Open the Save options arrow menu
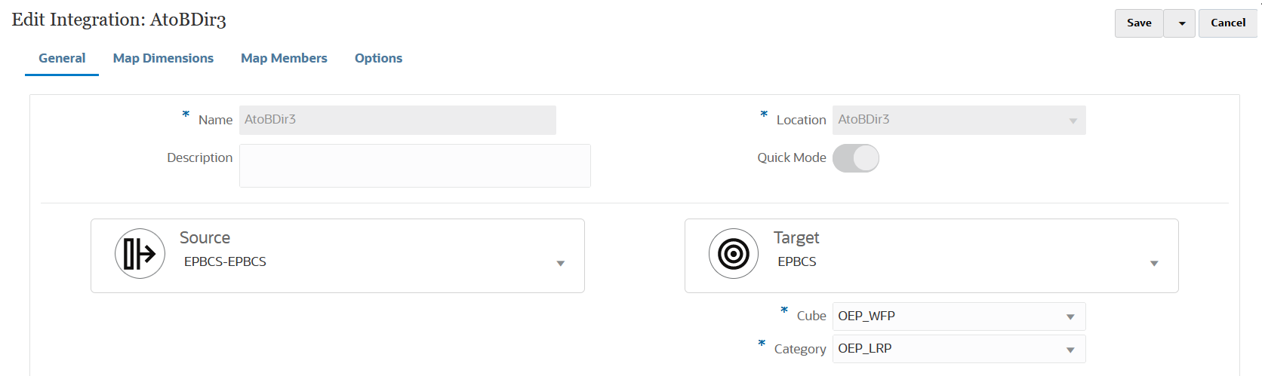The width and height of the screenshot is (1262, 376). click(1181, 23)
